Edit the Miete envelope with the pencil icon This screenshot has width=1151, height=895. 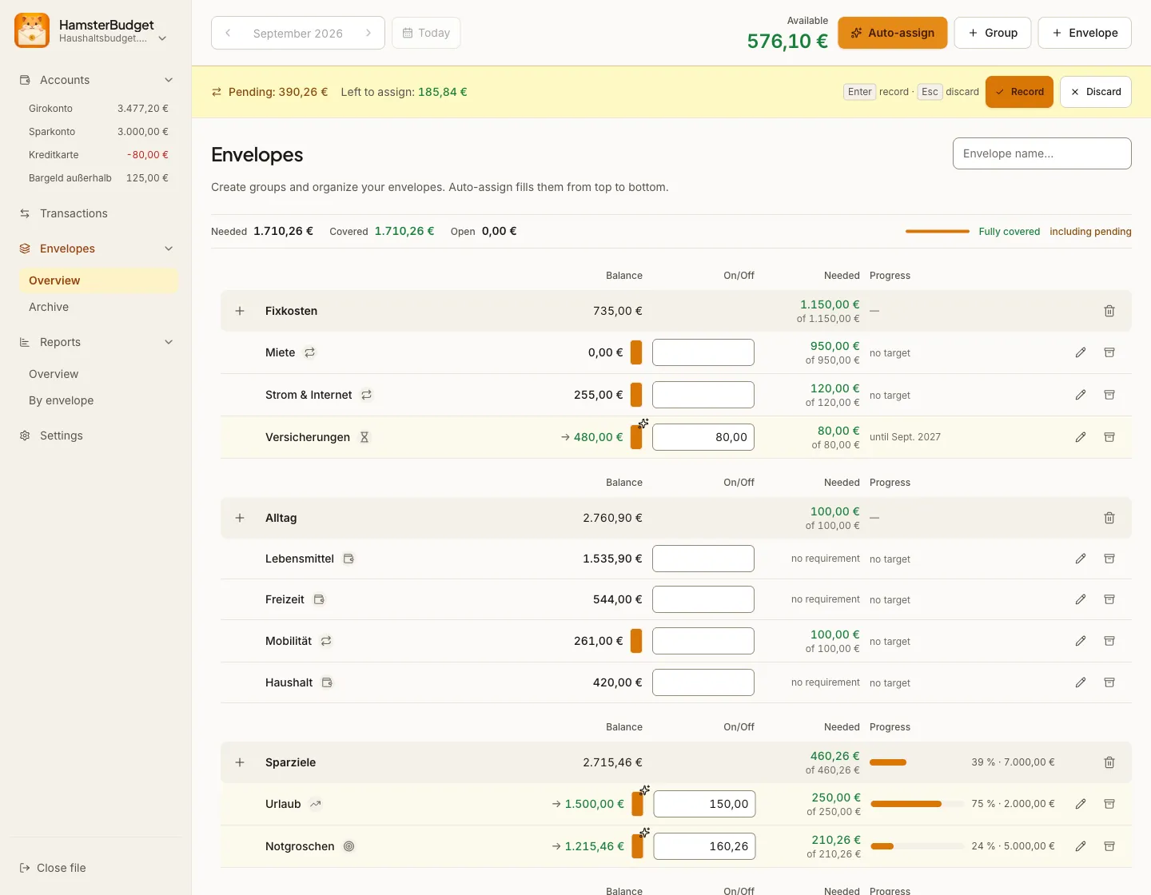pos(1081,352)
